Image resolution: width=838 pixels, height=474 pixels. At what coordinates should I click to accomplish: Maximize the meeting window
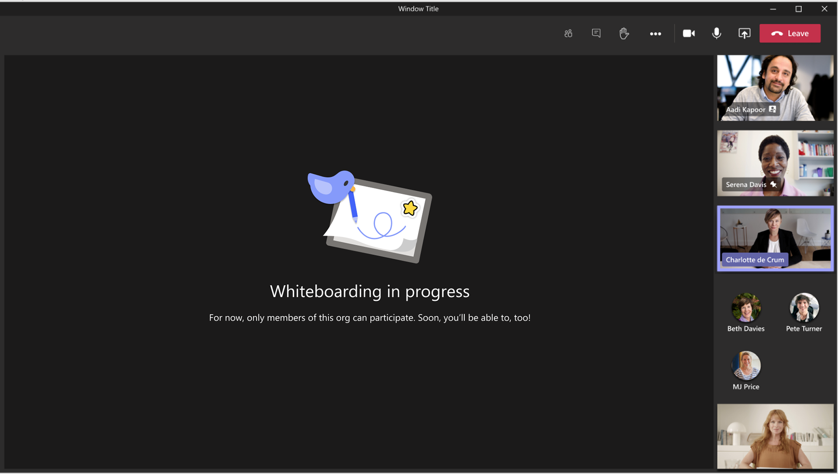pos(798,9)
